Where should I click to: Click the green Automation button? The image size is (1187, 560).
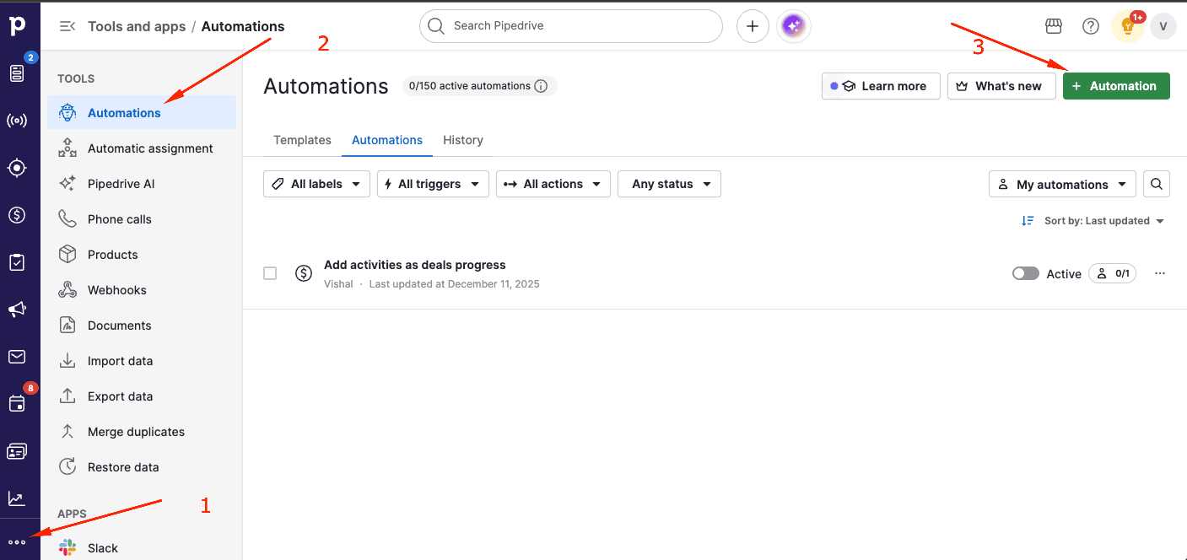click(x=1115, y=86)
